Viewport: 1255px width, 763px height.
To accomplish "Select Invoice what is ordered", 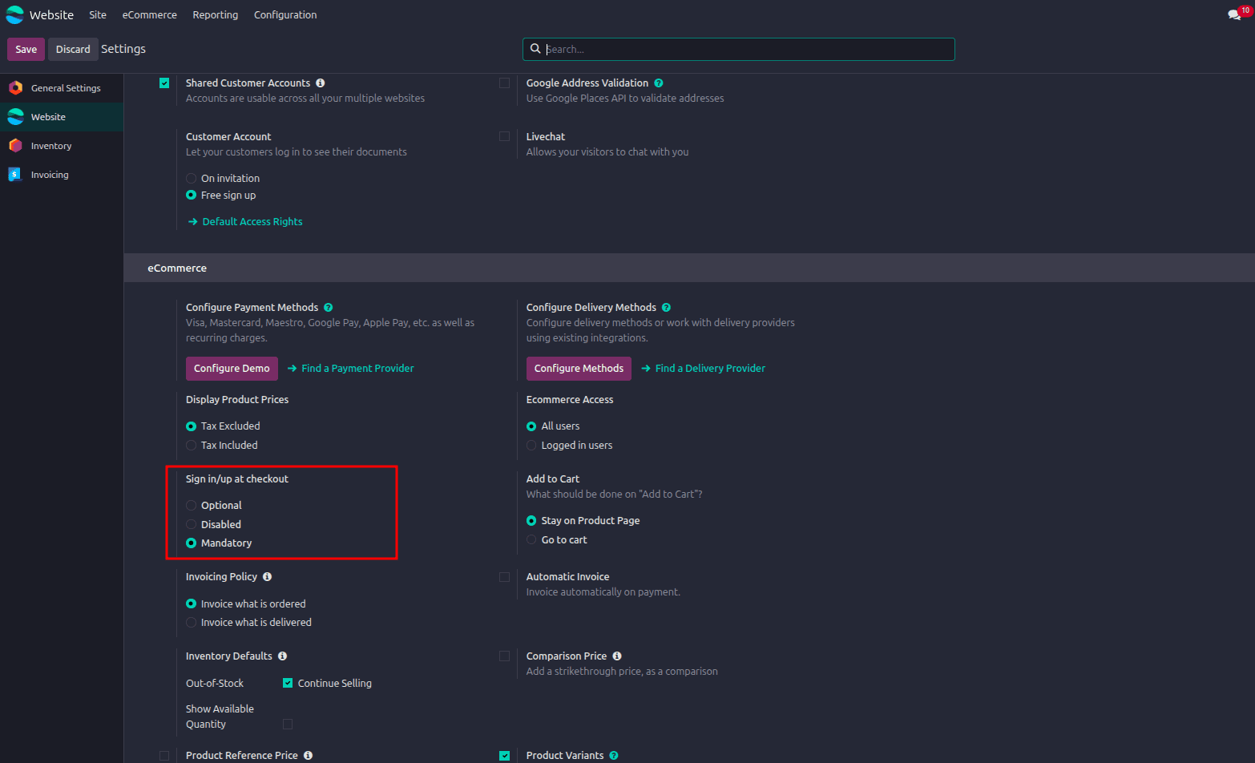I will click(191, 604).
